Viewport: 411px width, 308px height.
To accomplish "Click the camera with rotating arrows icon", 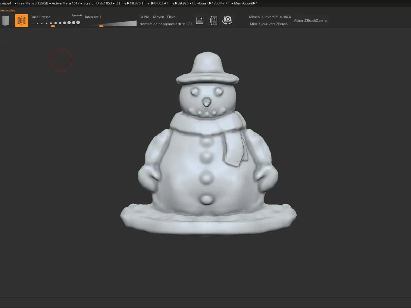I will tap(227, 20).
